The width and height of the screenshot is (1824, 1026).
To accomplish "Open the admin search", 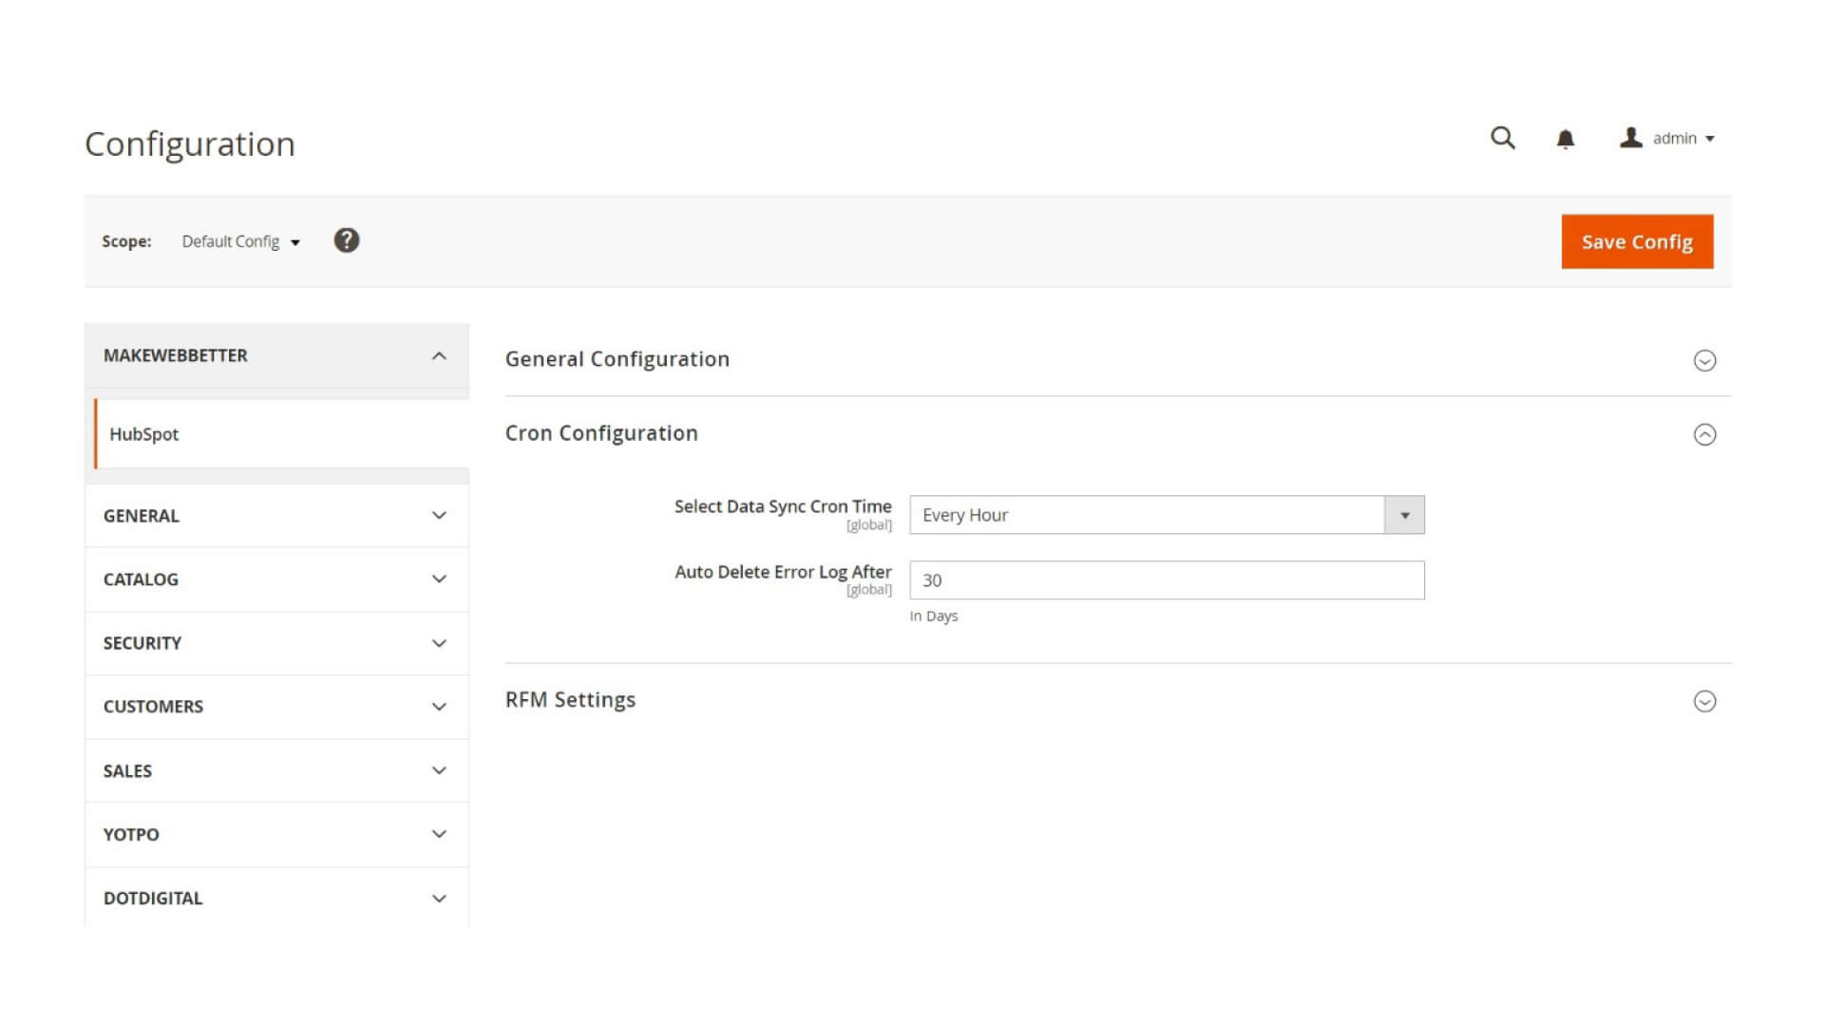I will click(x=1502, y=138).
